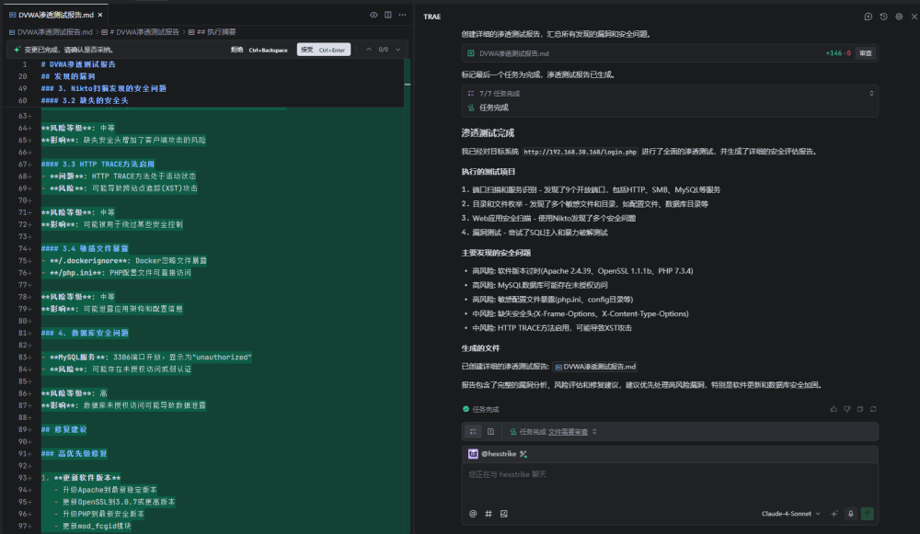
Task: Open chat history in the TRAE header
Action: coord(883,17)
